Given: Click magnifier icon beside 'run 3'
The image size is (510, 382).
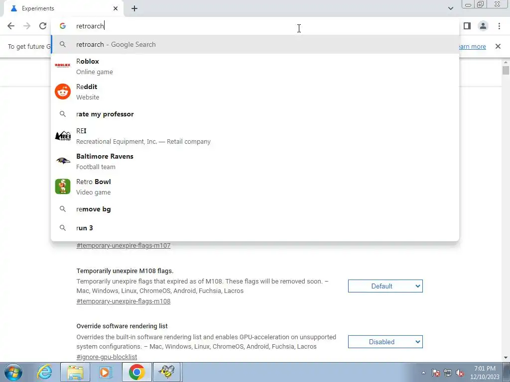Looking at the screenshot, I should [63, 228].
